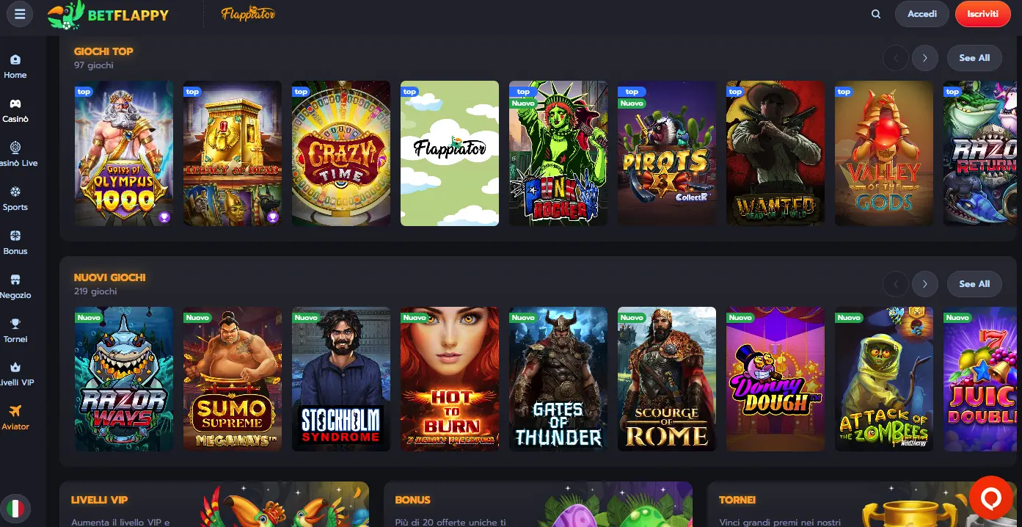This screenshot has height=527, width=1022.
Task: Advance Giochi Top carousel with right arrow
Action: (925, 58)
